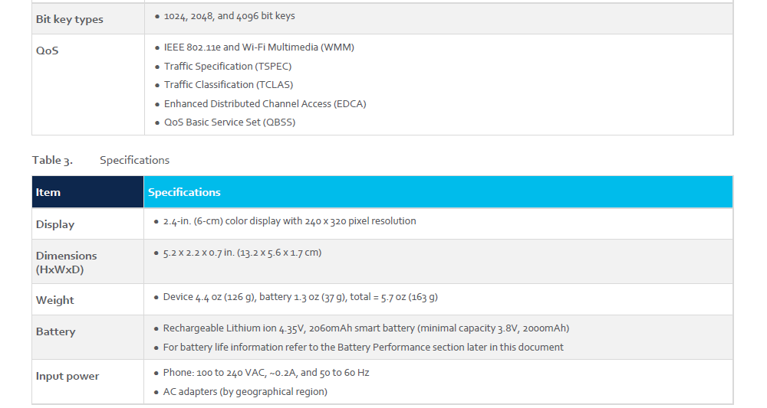Click the Dimensions (HxWxD) row label
Image resolution: width=767 pixels, height=408 pixels.
(67, 262)
